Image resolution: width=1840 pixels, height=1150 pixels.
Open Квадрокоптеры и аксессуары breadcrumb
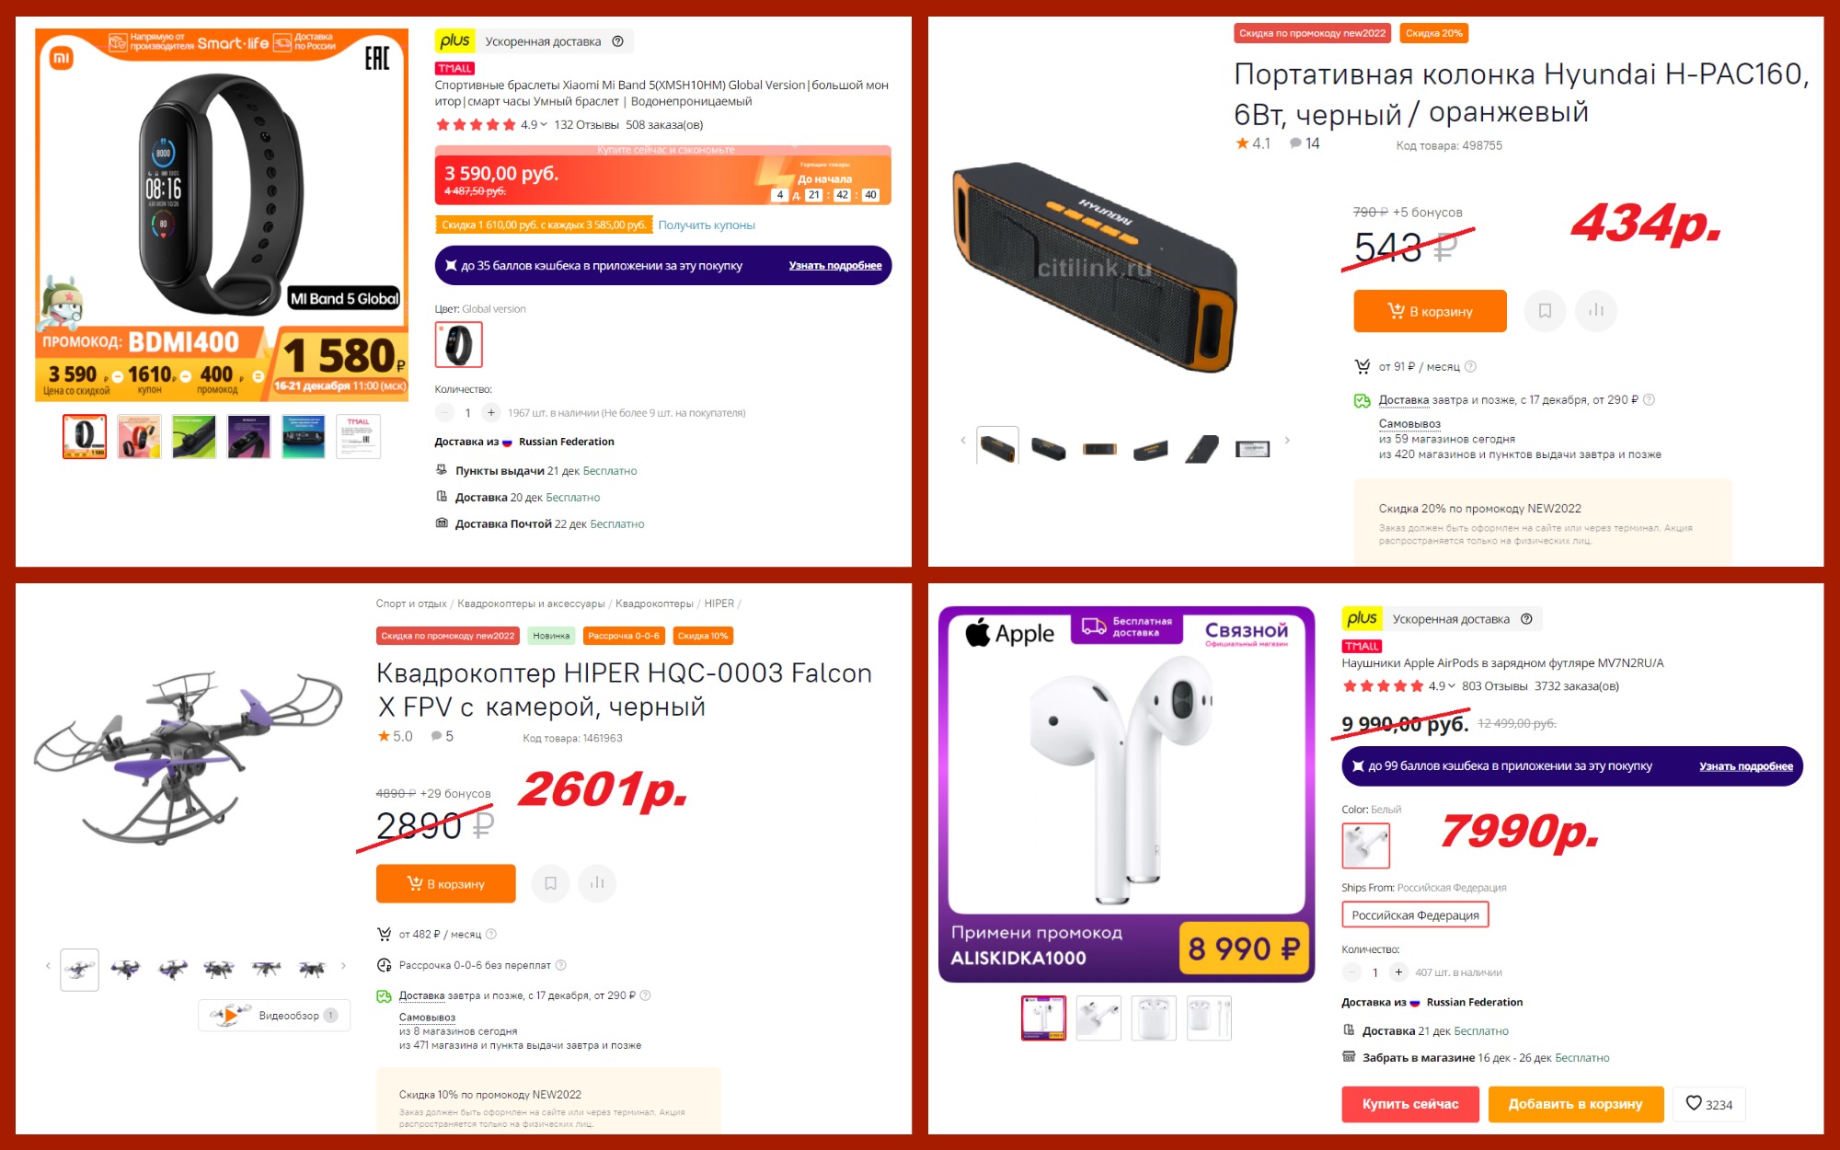531,604
